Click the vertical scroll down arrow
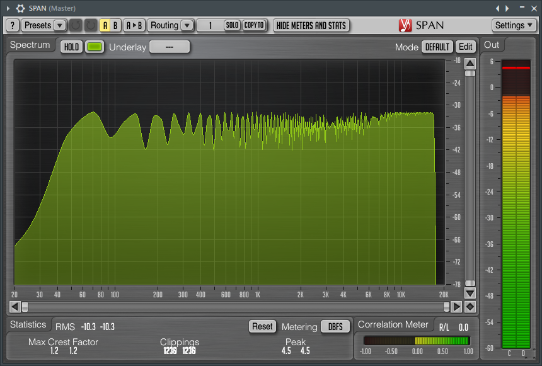Image resolution: width=542 pixels, height=366 pixels. coord(470,294)
